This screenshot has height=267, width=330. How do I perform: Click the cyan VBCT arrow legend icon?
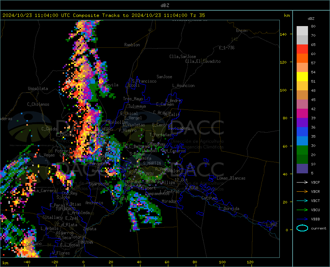[x=302, y=201]
